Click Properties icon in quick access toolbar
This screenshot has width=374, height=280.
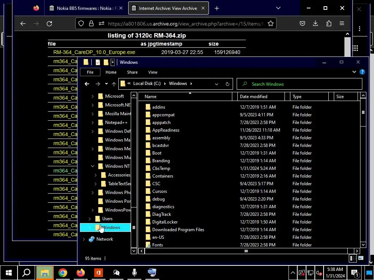pyautogui.click(x=98, y=62)
